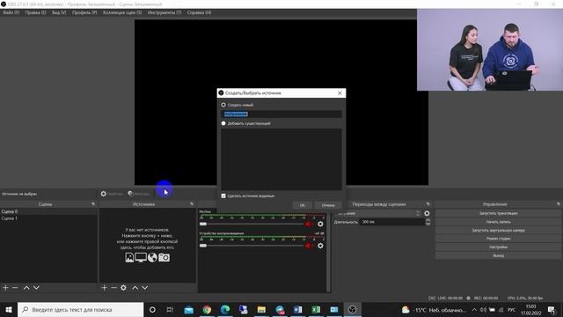Open the Коллекция сцен menu
The height and width of the screenshot is (317, 563).
click(122, 12)
